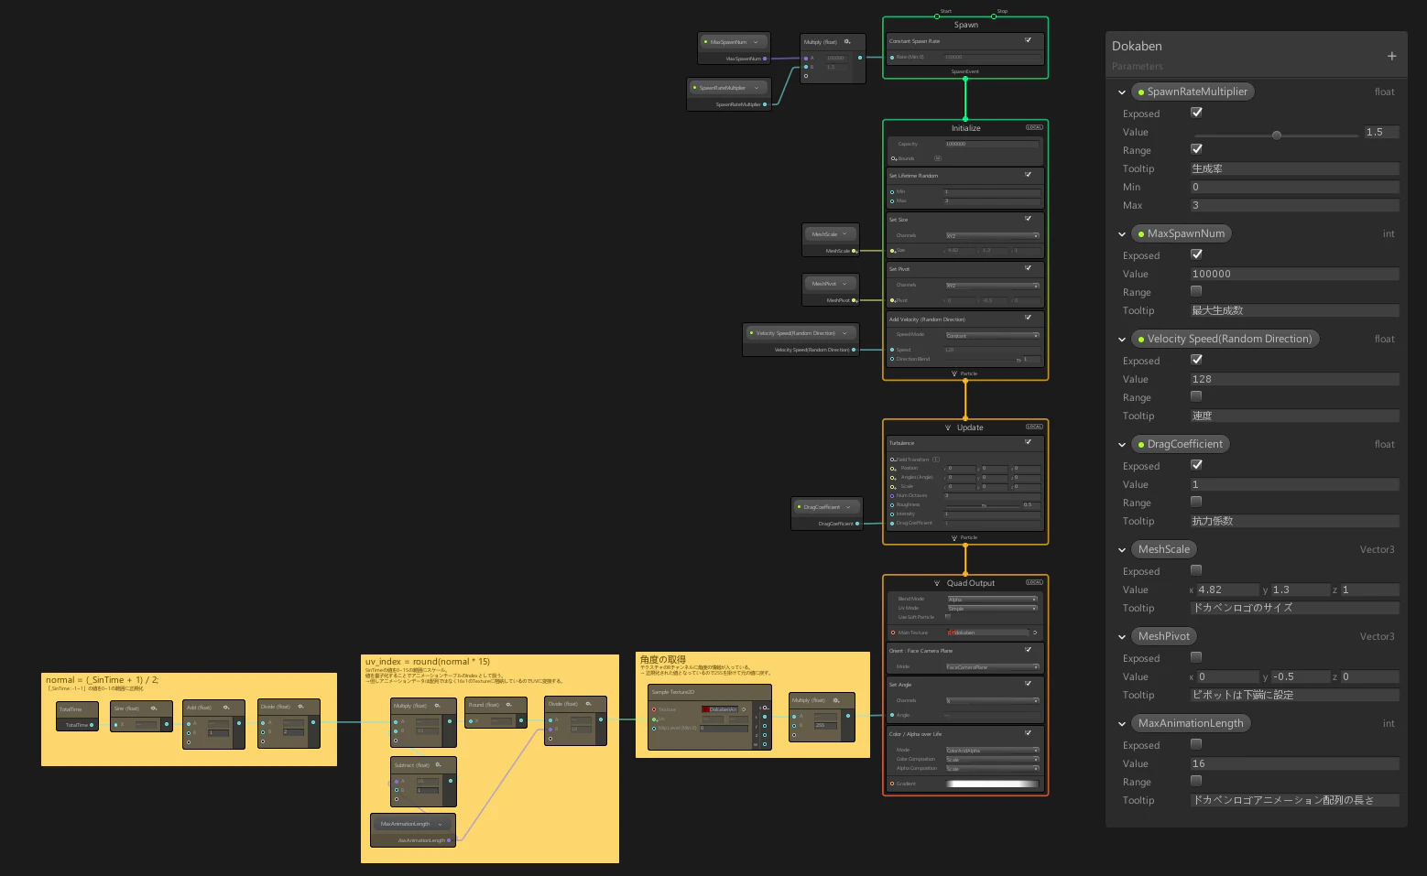
Task: Open gear on Divide (float) node in normal group
Action: tap(300, 706)
